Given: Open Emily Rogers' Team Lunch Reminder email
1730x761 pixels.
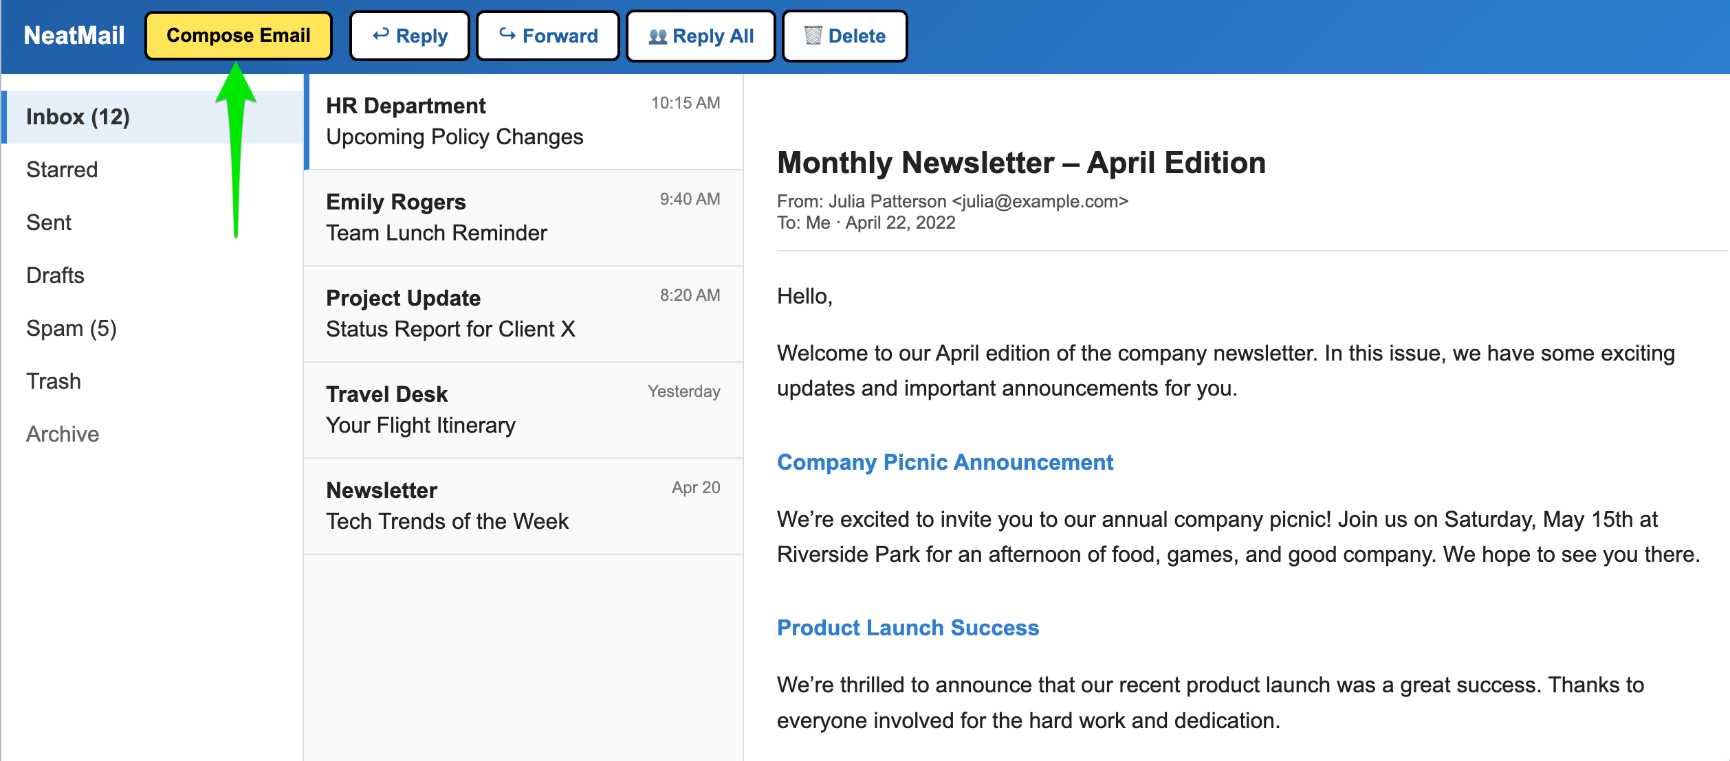Looking at the screenshot, I should tap(523, 218).
